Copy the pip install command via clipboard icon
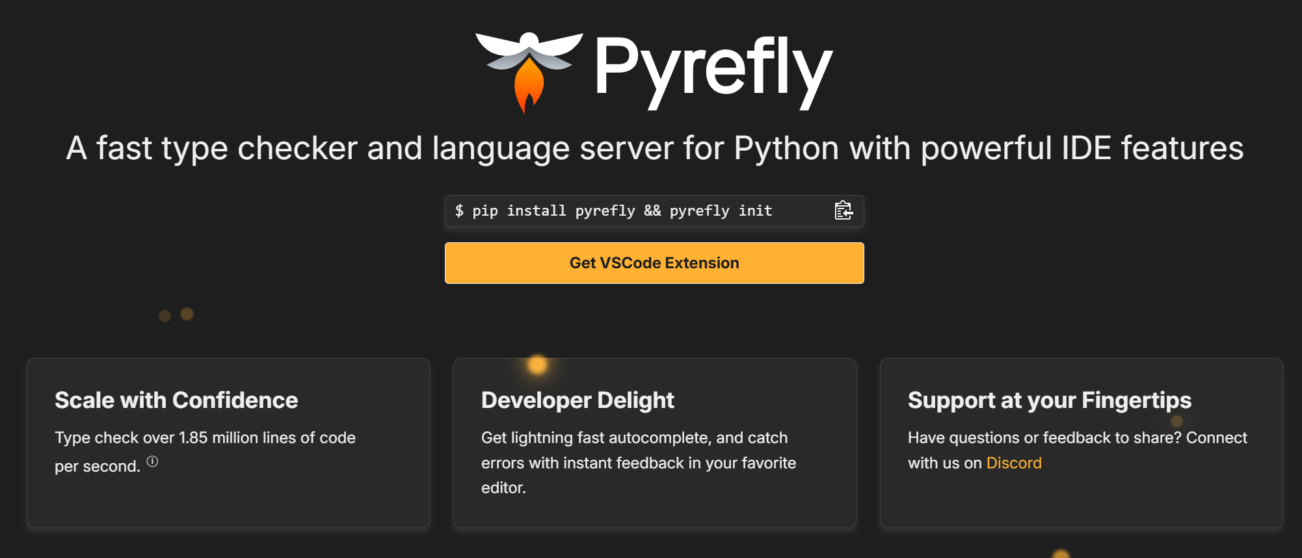This screenshot has height=558, width=1302. pos(844,210)
